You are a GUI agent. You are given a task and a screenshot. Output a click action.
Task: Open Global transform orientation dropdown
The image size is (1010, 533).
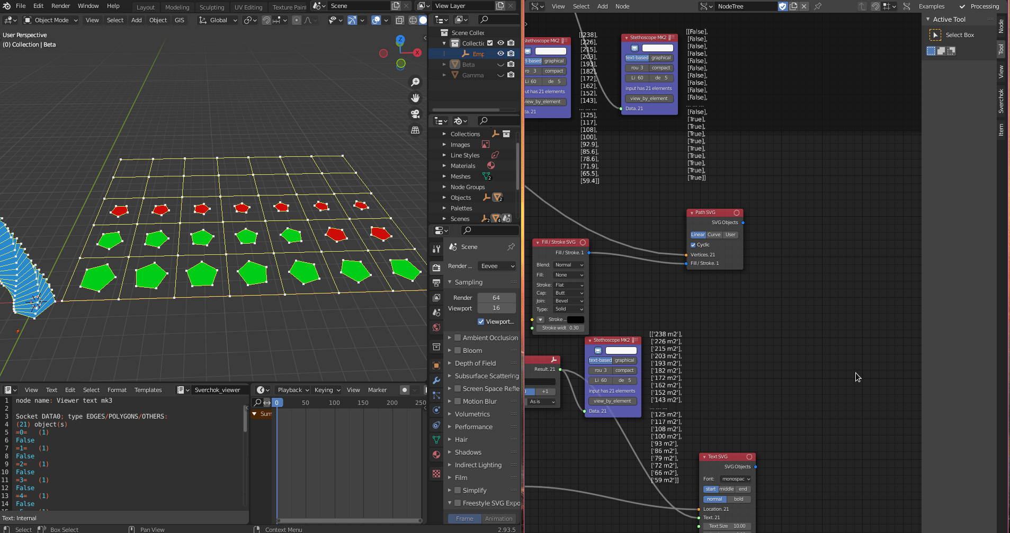click(x=218, y=20)
